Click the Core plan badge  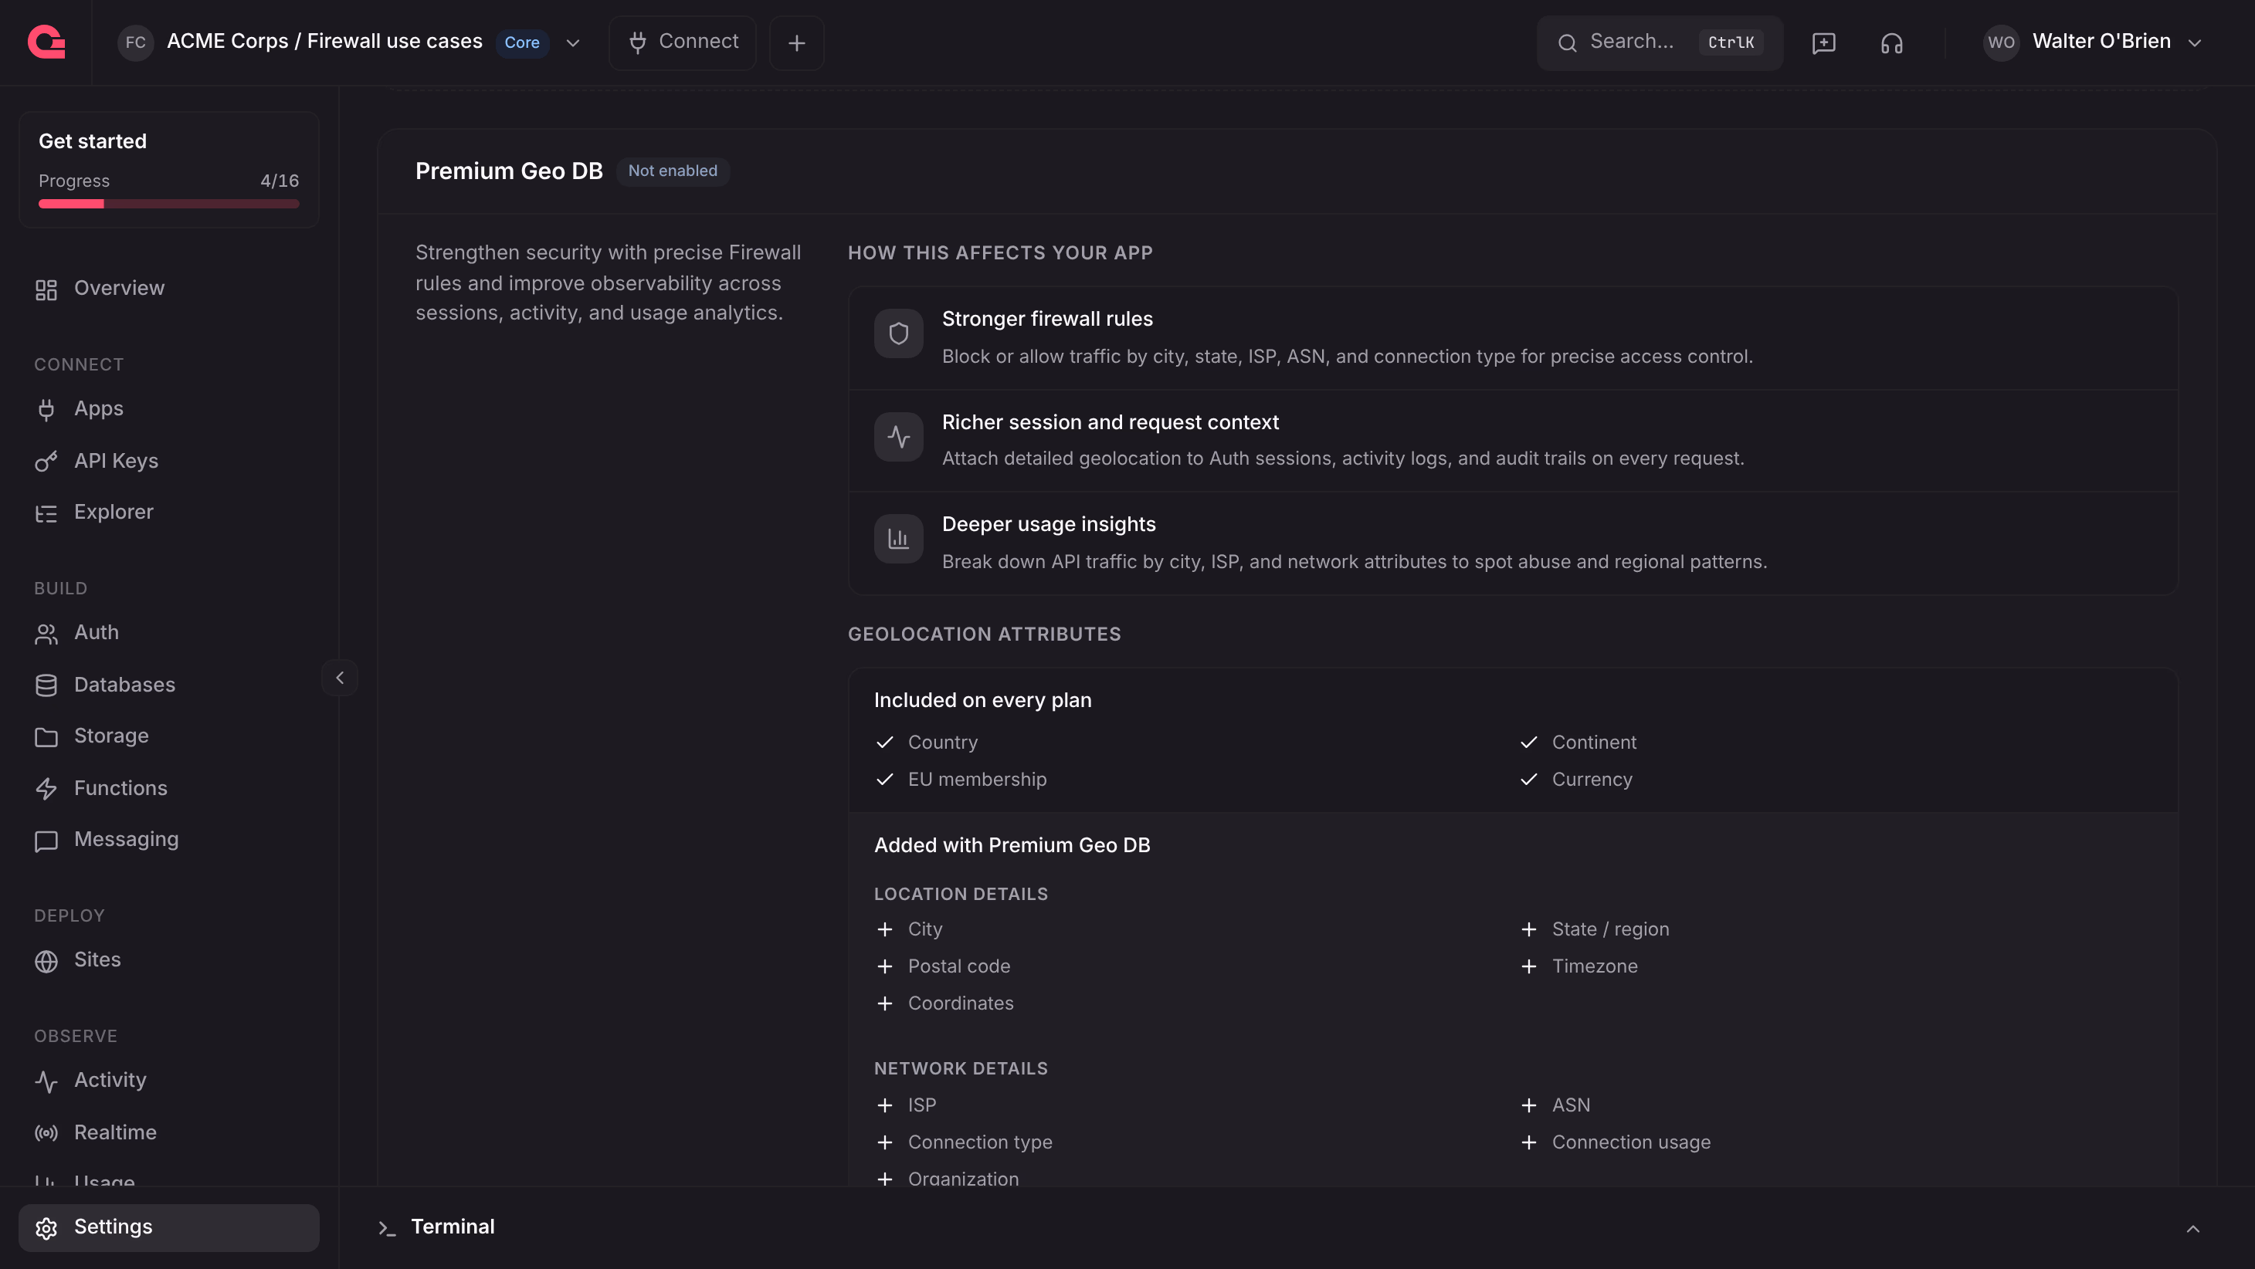[x=522, y=43]
